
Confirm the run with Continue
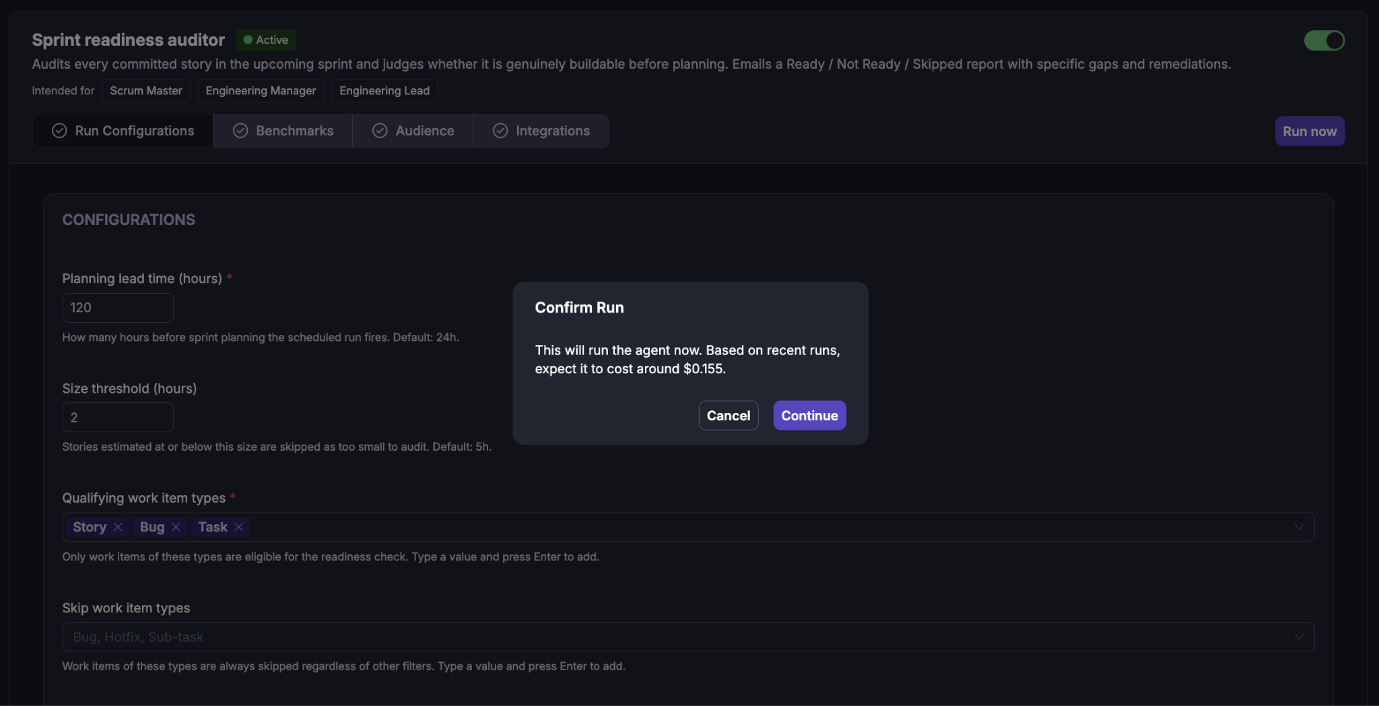[x=809, y=416]
